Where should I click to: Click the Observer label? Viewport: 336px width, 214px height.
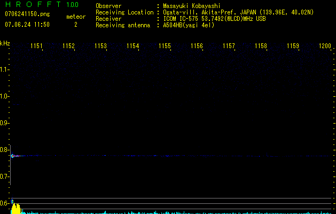coord(108,6)
